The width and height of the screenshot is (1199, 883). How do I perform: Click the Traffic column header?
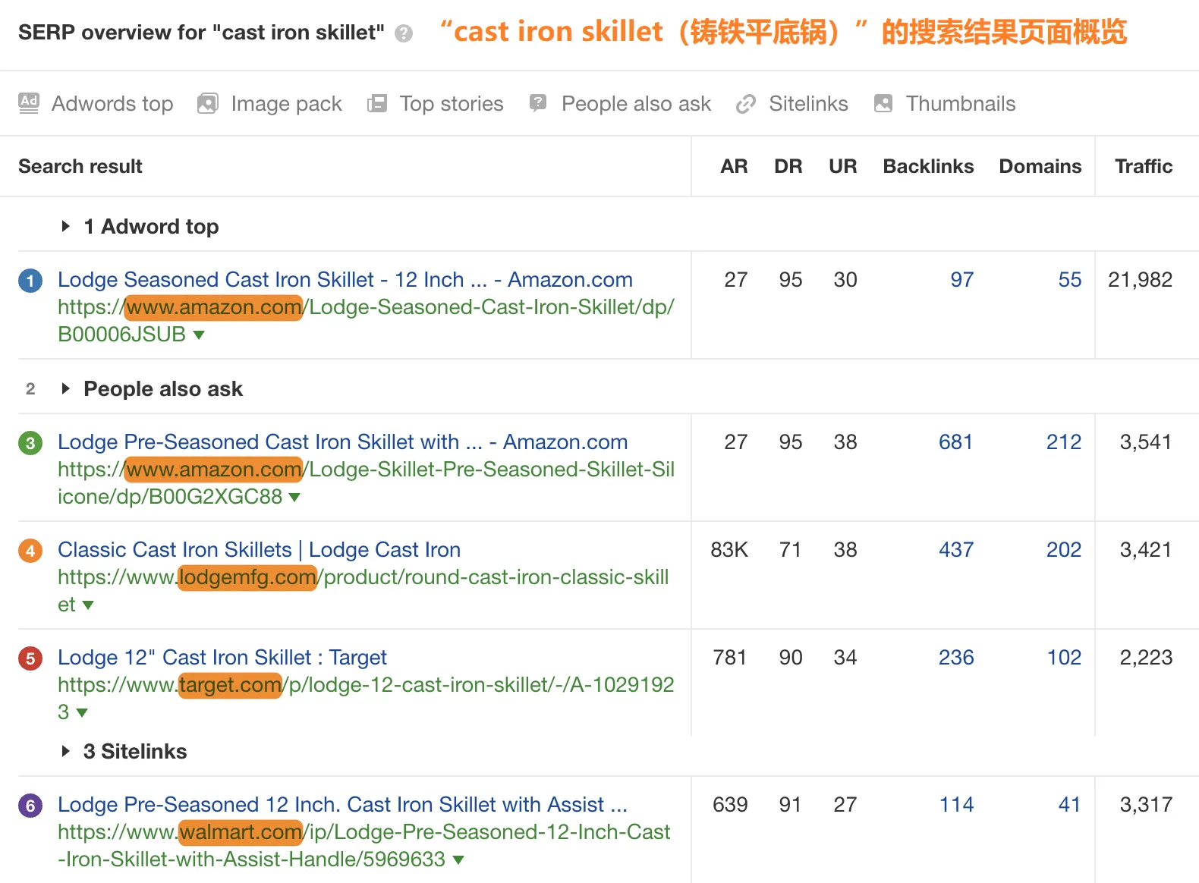(x=1143, y=166)
